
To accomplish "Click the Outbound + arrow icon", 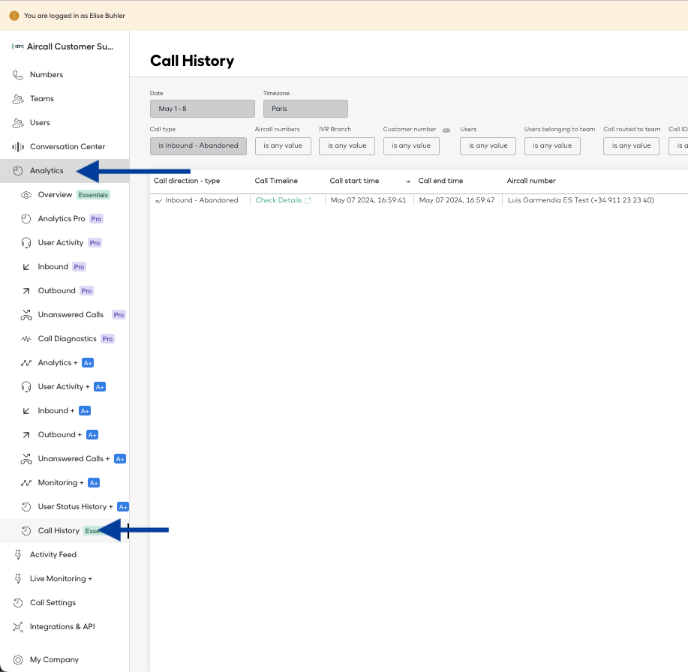I will pyautogui.click(x=26, y=435).
